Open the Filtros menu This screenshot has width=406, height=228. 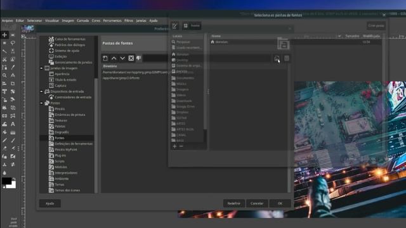128,20
